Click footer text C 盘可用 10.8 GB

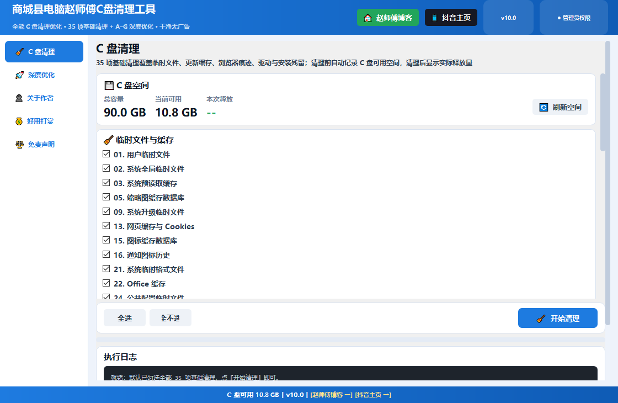pos(253,395)
